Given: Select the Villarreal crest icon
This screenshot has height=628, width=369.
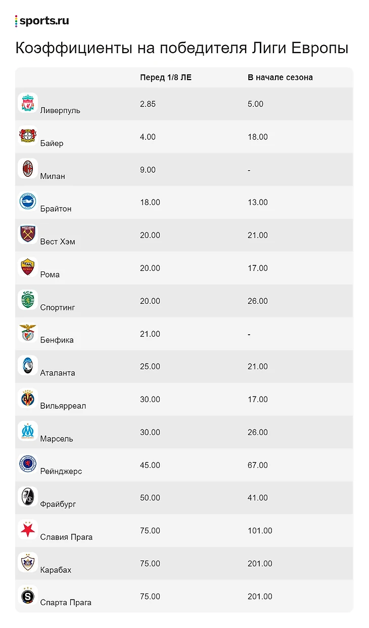Looking at the screenshot, I should point(27,399).
